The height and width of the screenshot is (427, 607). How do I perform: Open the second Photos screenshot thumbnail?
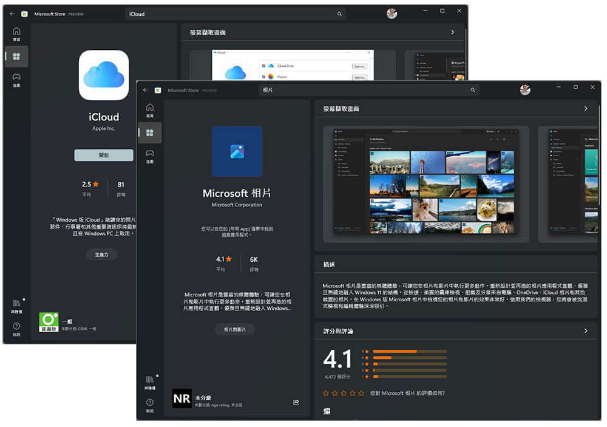(568, 185)
